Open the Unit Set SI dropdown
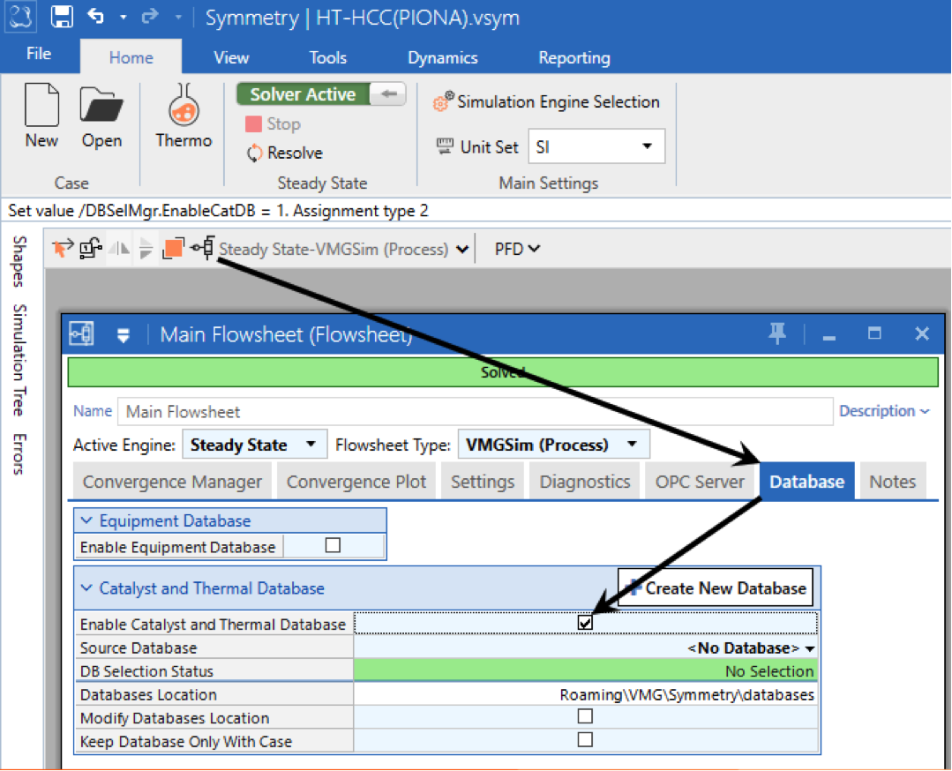952x771 pixels. (x=596, y=146)
